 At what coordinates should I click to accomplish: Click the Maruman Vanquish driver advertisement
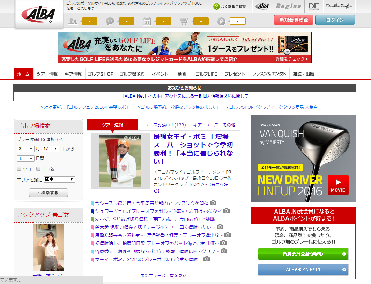pos(303,159)
